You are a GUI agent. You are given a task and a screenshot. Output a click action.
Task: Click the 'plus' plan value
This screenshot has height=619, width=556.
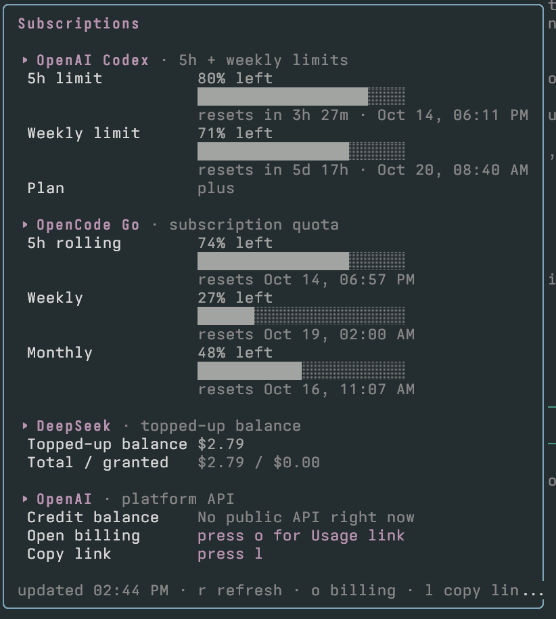pos(216,188)
